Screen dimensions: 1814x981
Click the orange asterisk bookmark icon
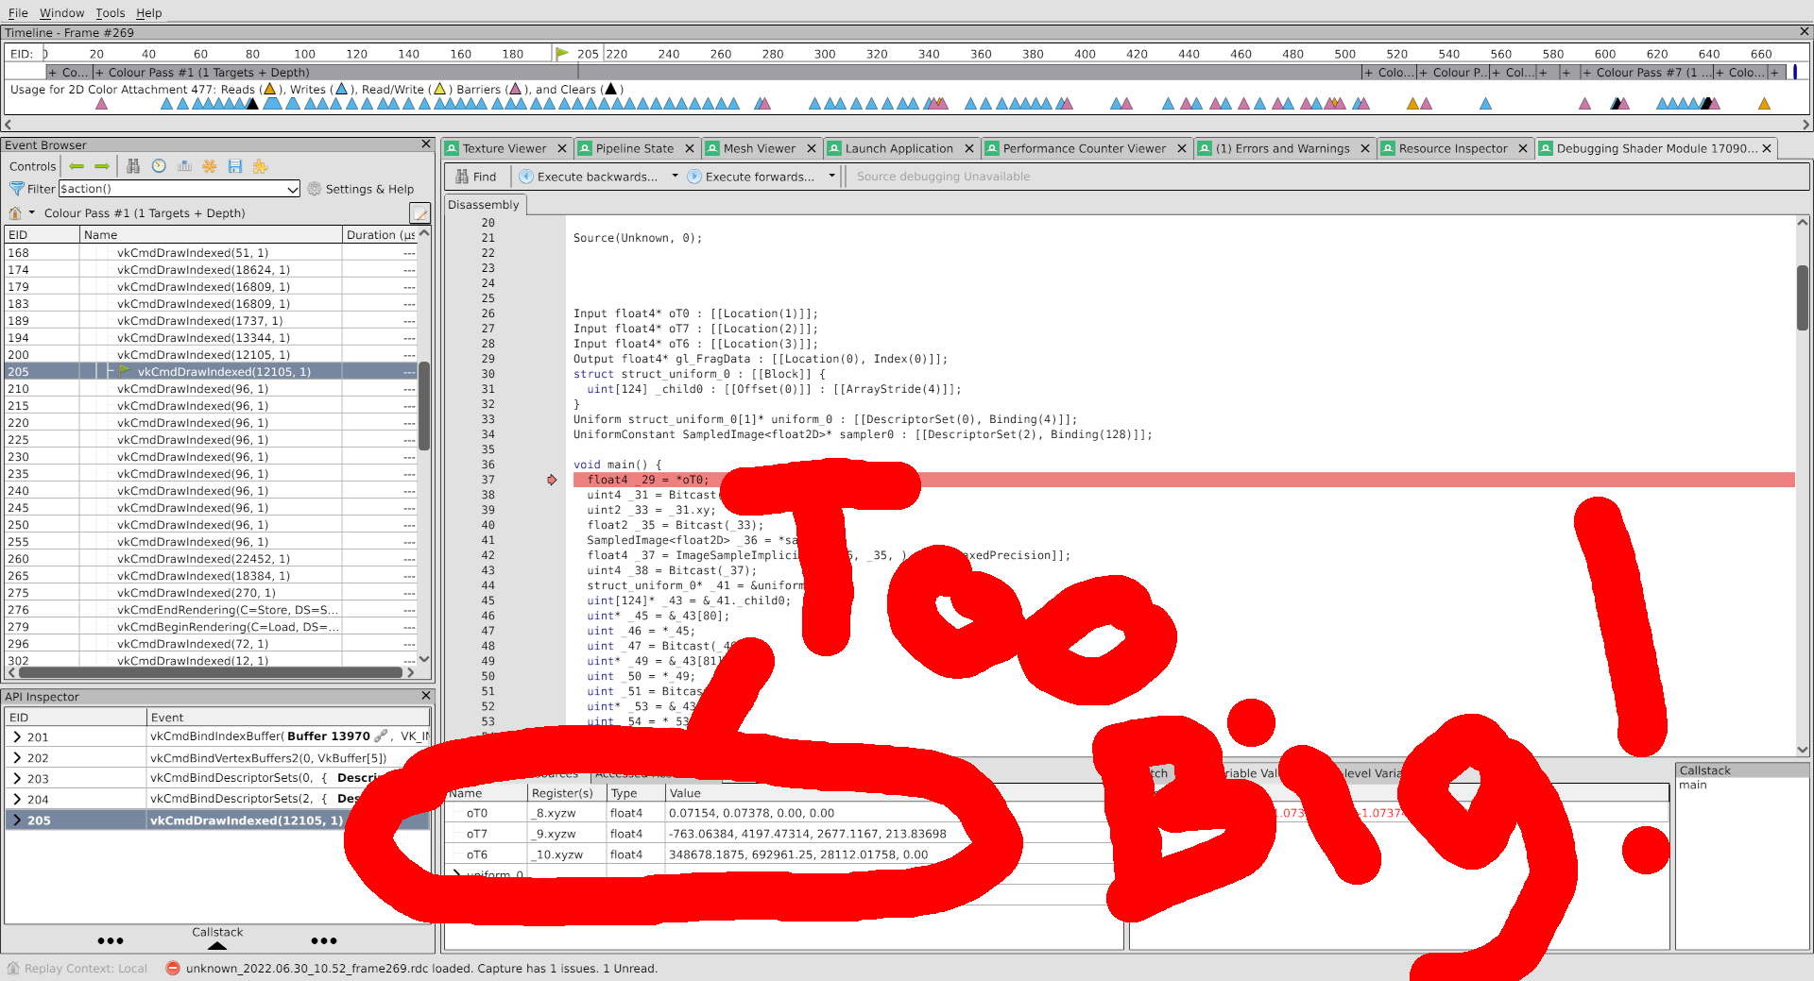click(210, 166)
